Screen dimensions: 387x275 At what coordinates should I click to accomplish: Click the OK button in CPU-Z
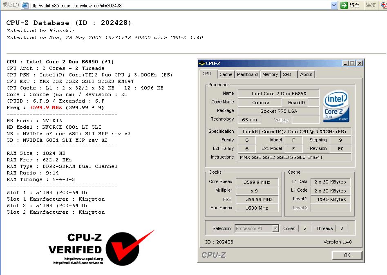(347, 255)
